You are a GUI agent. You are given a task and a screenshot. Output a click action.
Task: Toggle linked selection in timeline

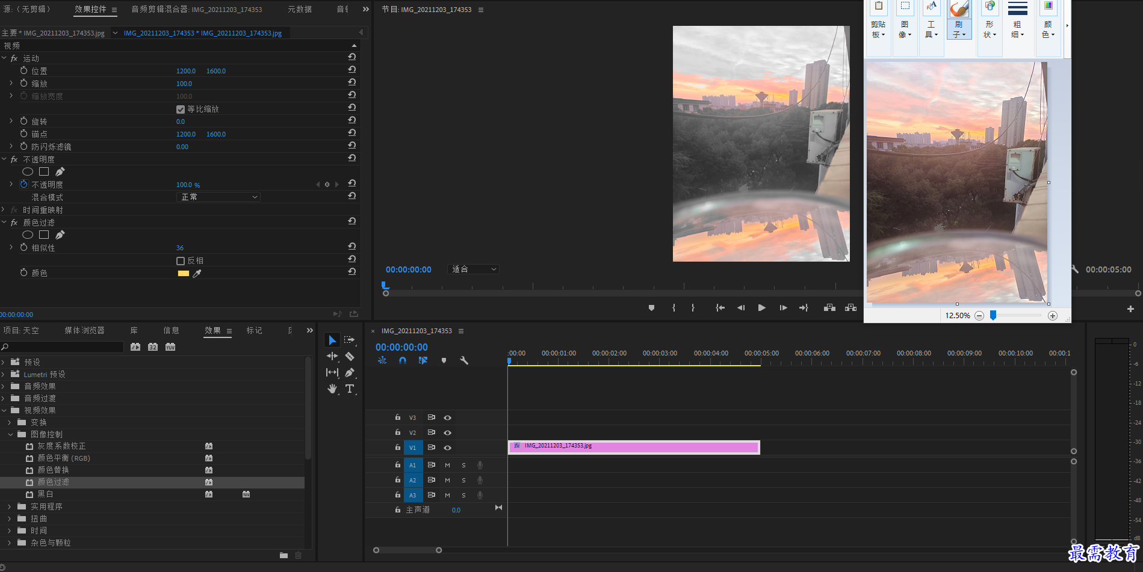pos(423,360)
